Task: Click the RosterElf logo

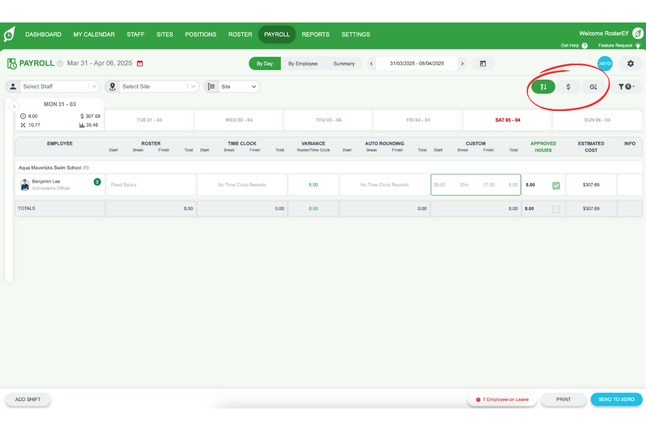Action: click(x=9, y=33)
